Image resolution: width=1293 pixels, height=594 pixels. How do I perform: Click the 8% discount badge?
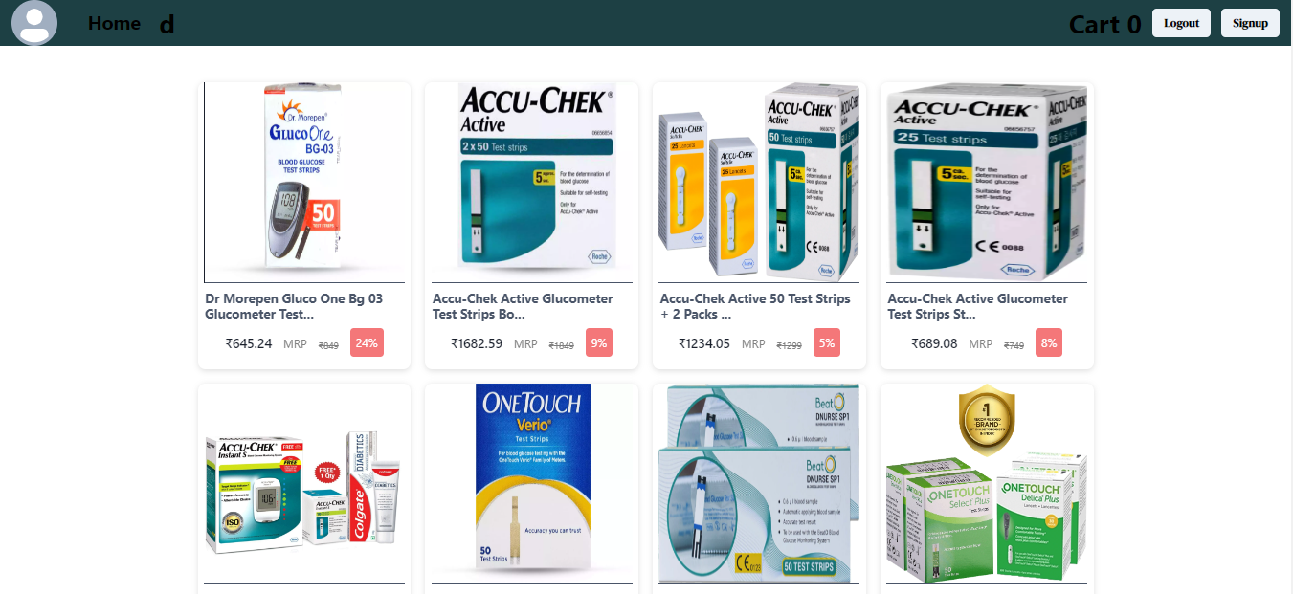pos(1049,342)
